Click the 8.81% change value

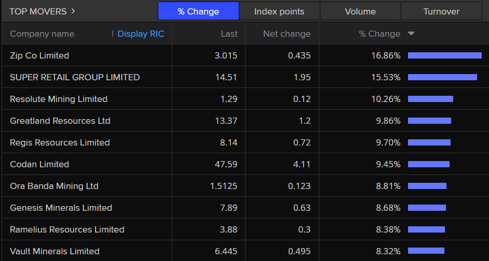pyautogui.click(x=388, y=186)
